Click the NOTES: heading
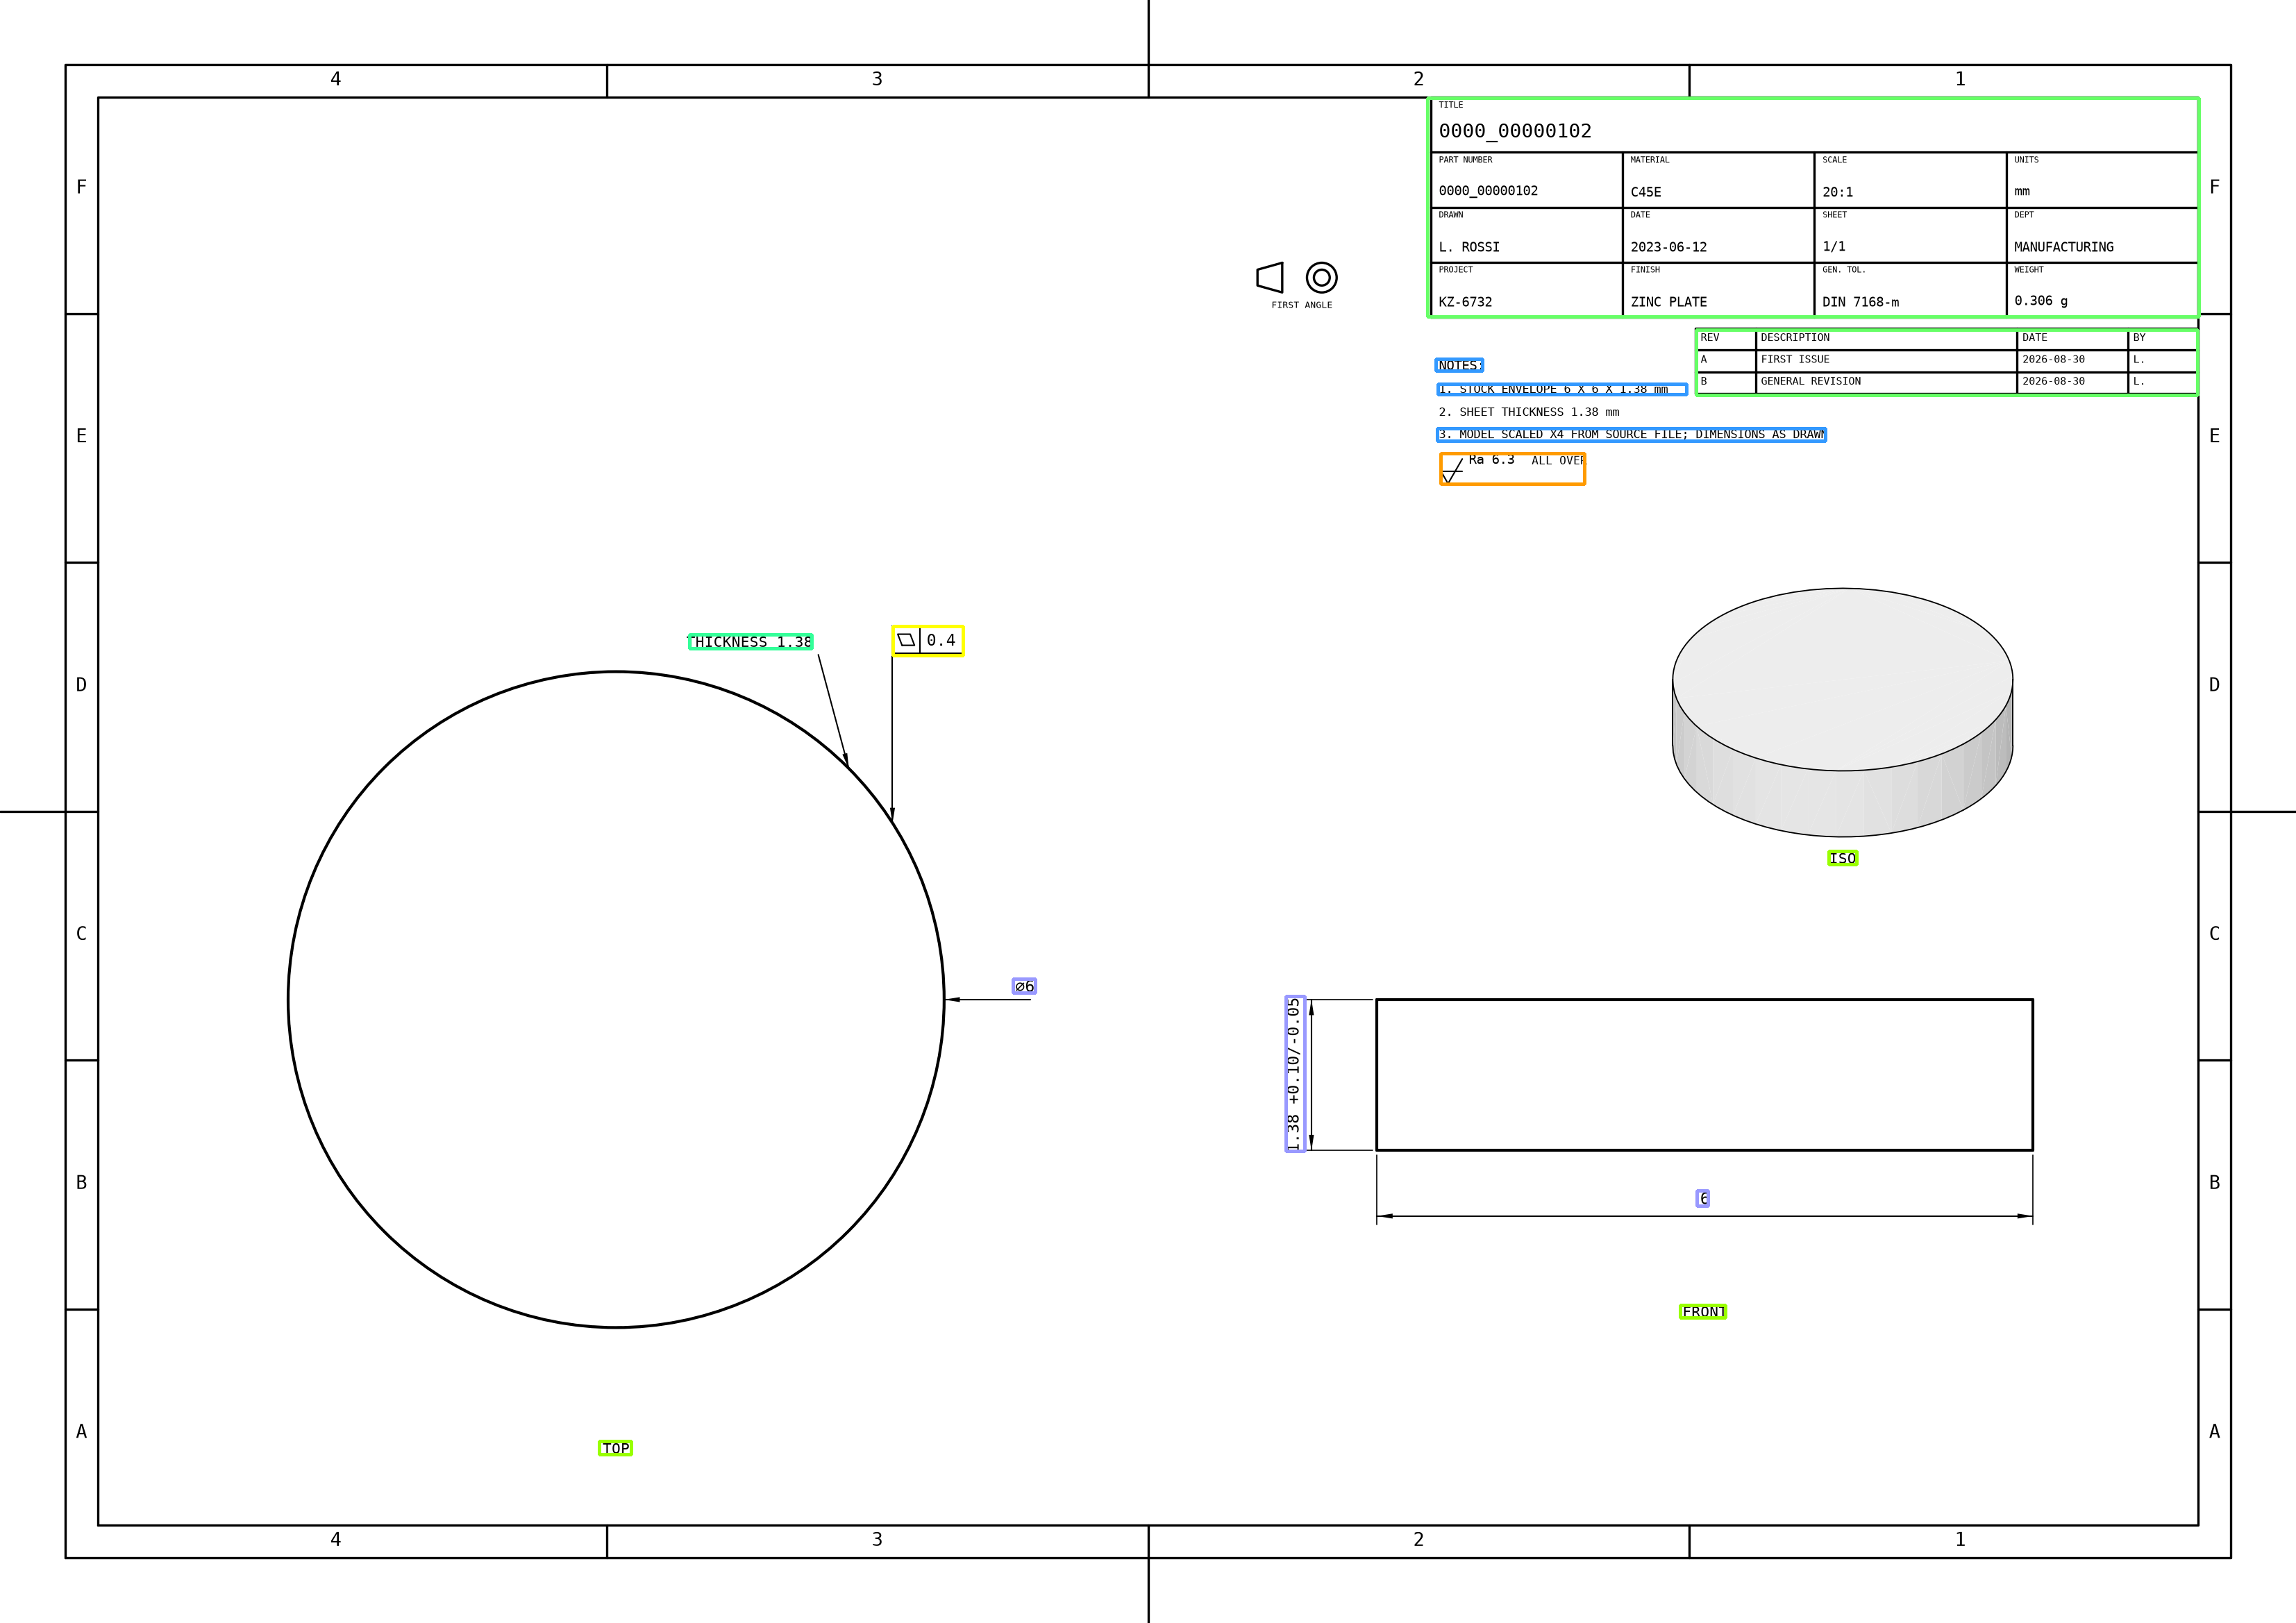The width and height of the screenshot is (2296, 1623). [x=1460, y=366]
